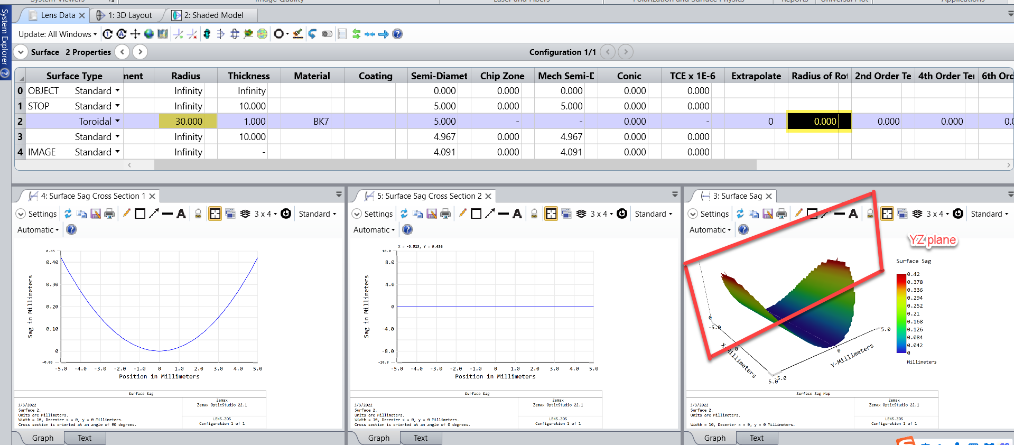Click next configuration arrow
1014x445 pixels.
626,52
